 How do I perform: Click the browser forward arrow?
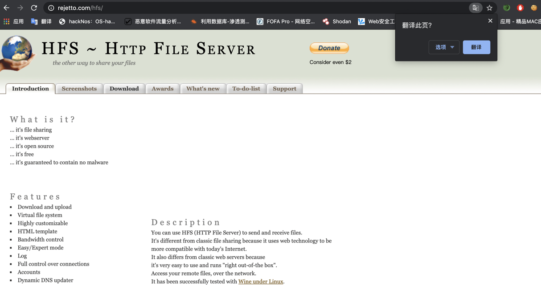tap(20, 8)
